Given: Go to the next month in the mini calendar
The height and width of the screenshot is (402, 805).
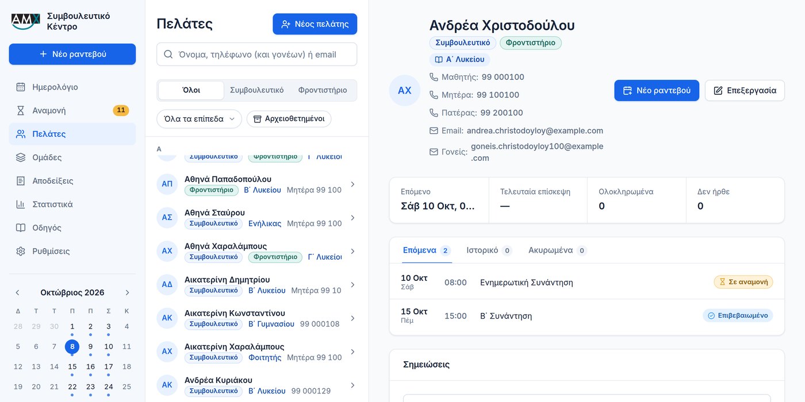Looking at the screenshot, I should pos(127,293).
